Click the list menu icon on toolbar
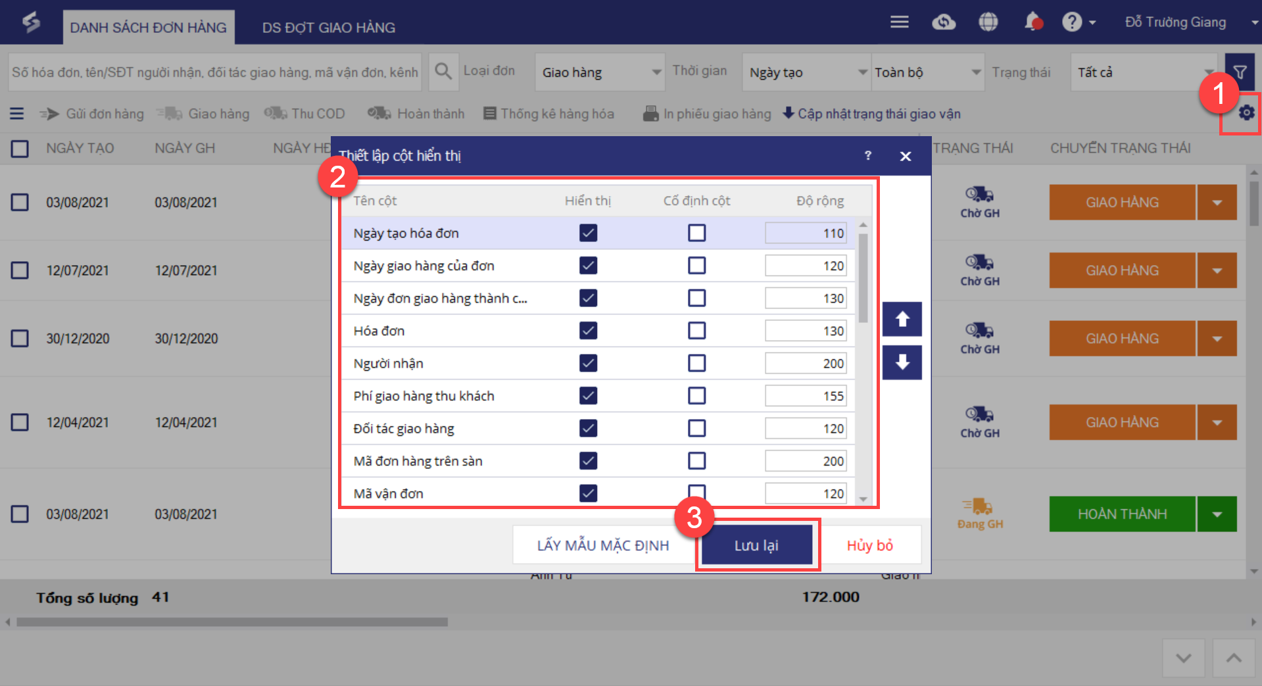1262x686 pixels. pyautogui.click(x=17, y=114)
